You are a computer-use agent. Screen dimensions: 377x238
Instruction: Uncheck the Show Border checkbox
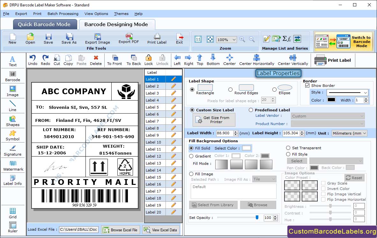[x=307, y=85]
